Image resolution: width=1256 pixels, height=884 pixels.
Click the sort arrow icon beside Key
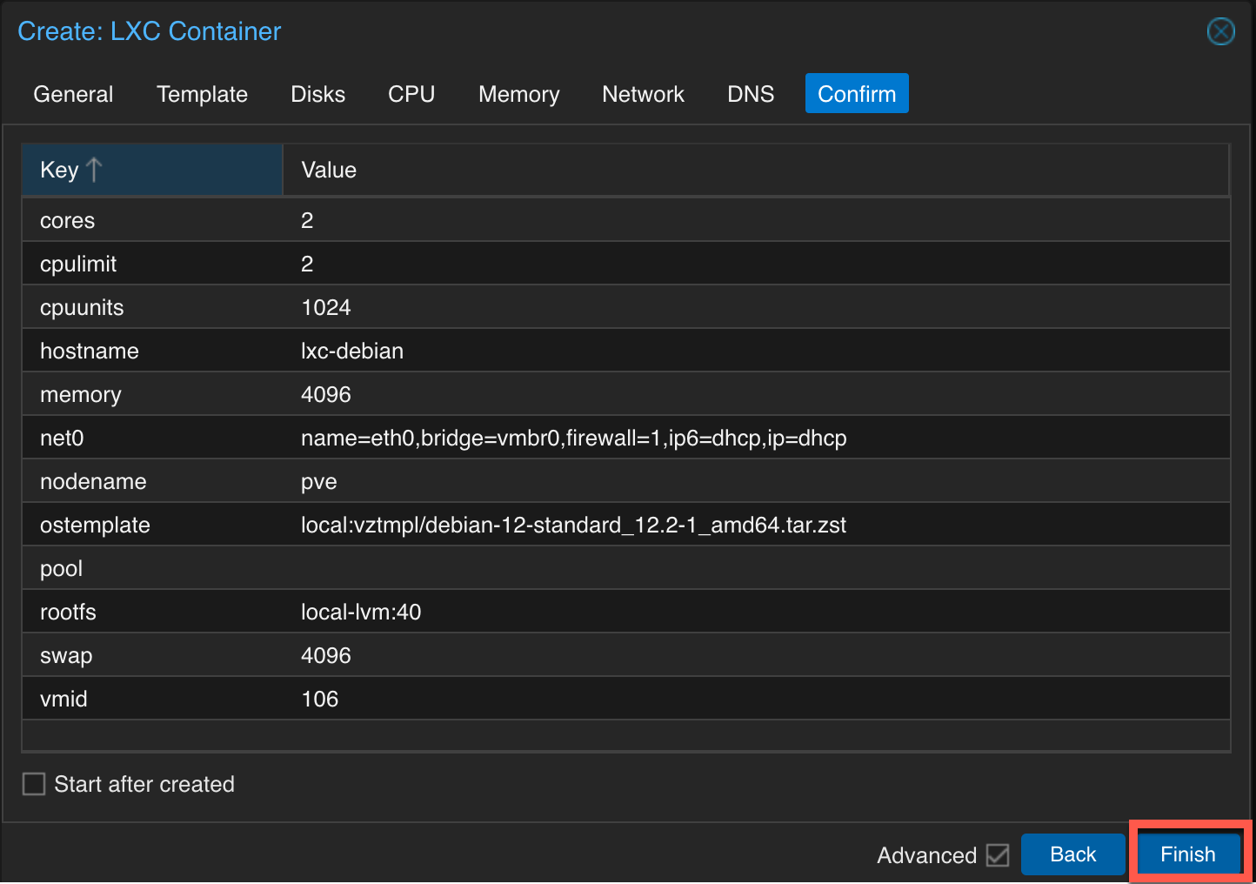click(94, 170)
